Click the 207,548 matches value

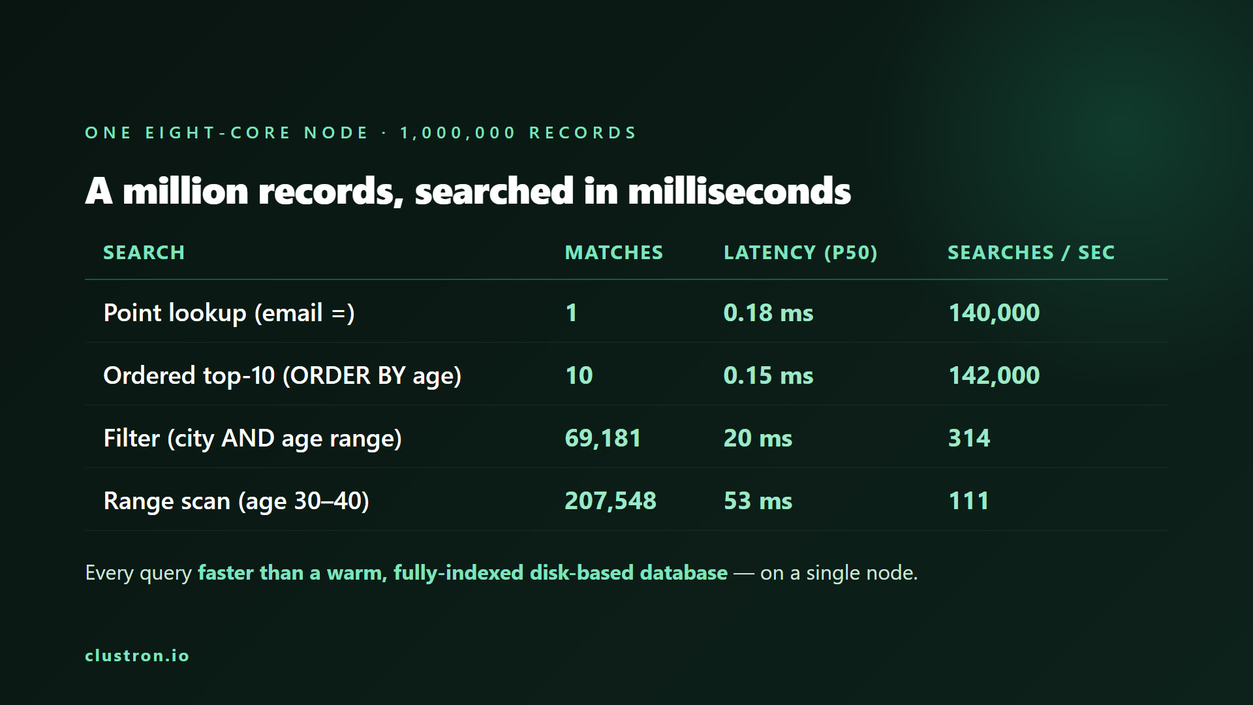(x=610, y=501)
